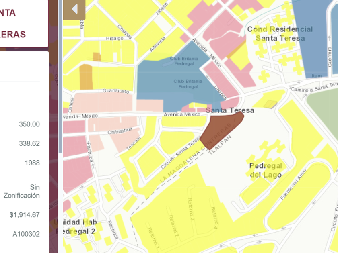Click the Fuente del Amor street label

point(294,185)
